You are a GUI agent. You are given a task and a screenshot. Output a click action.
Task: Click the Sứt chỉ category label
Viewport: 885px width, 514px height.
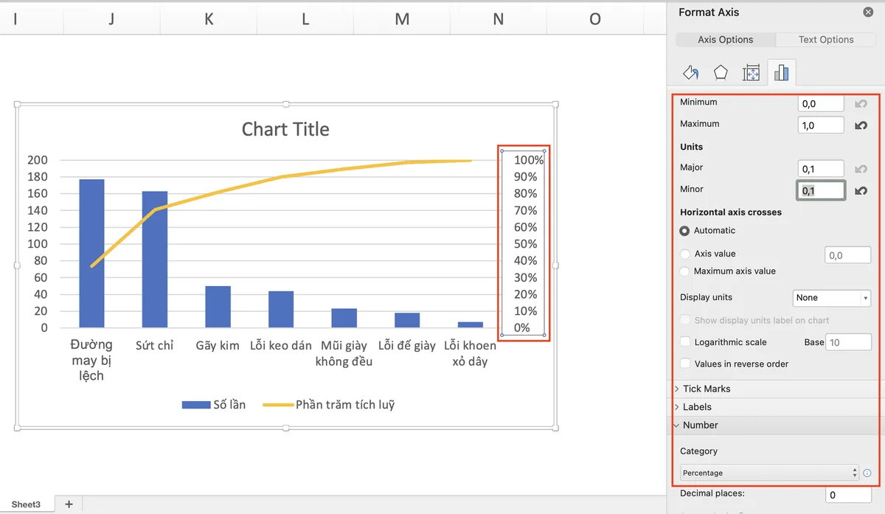pyautogui.click(x=155, y=345)
